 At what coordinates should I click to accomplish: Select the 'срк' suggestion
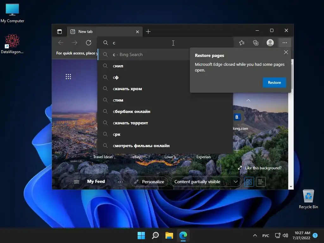(x=165, y=134)
